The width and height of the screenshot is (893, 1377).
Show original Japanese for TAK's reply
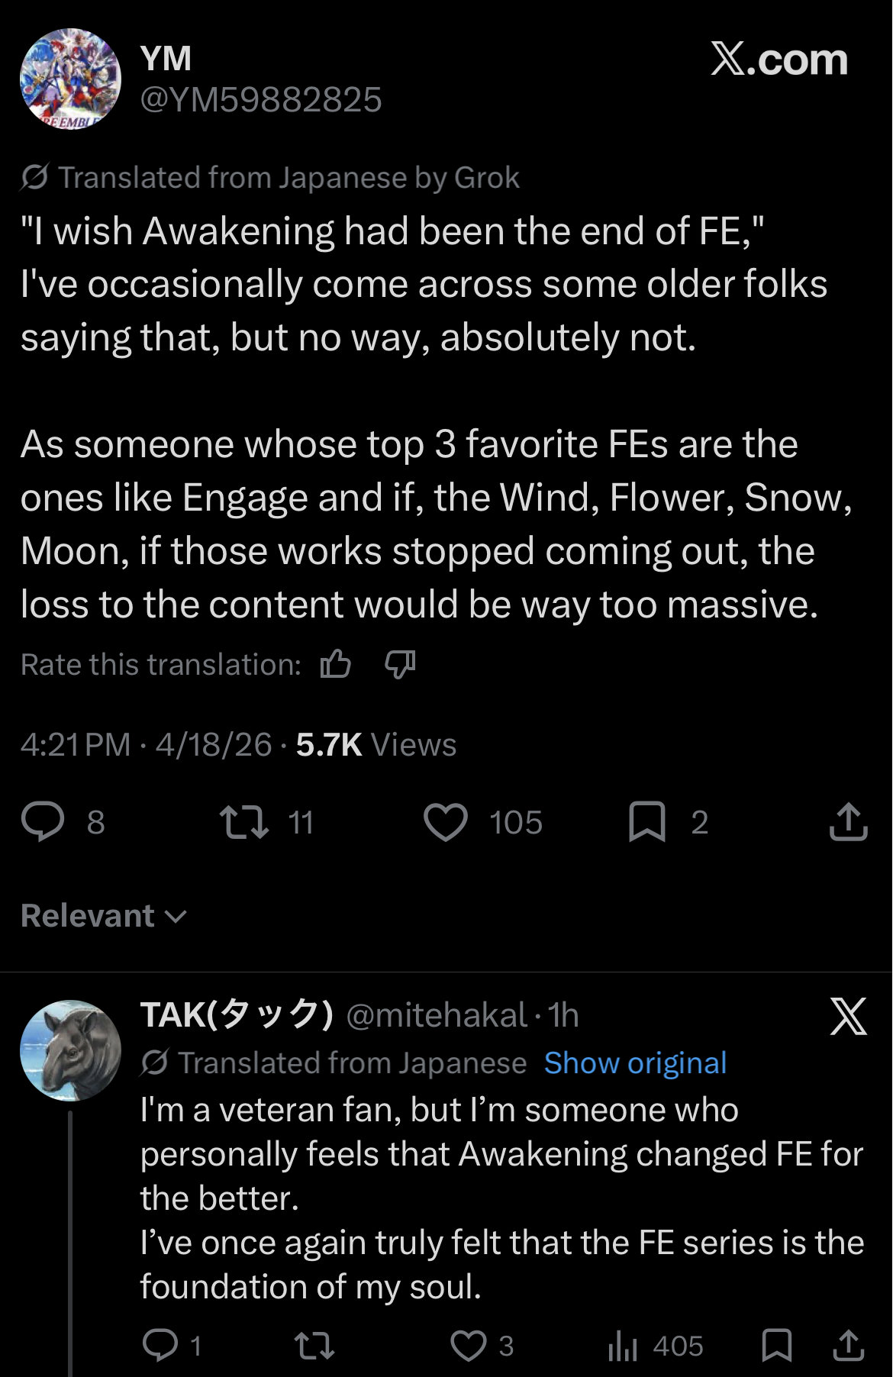coord(635,1063)
